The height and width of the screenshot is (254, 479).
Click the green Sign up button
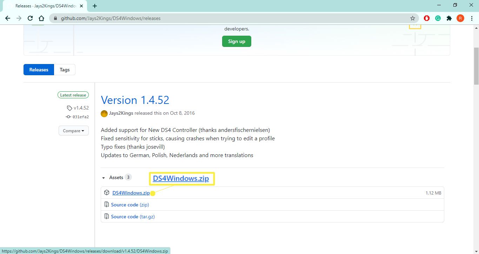pyautogui.click(x=237, y=41)
